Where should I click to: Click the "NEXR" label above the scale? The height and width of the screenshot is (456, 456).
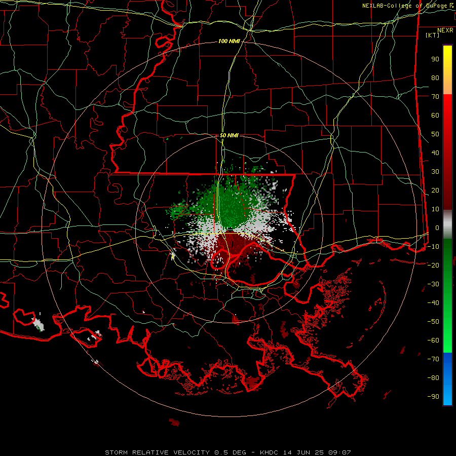(445, 30)
